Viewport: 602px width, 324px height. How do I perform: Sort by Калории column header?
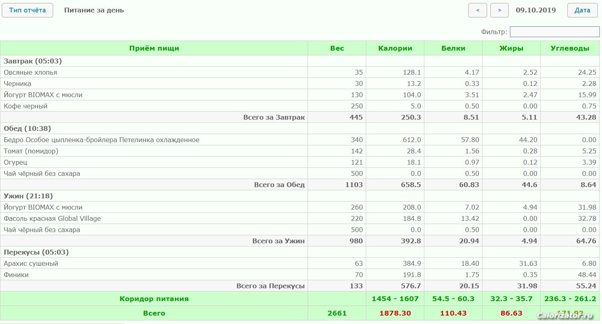[395, 48]
